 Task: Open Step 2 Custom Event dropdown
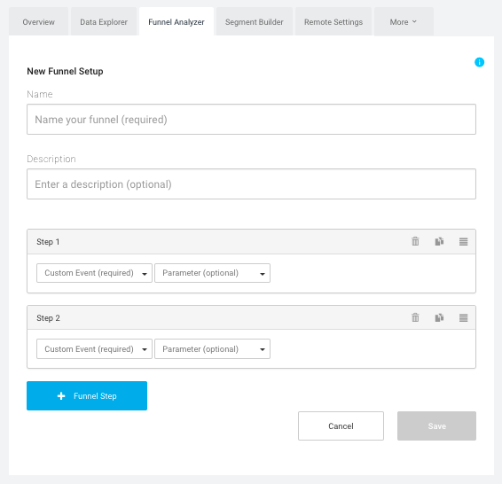pyautogui.click(x=94, y=348)
